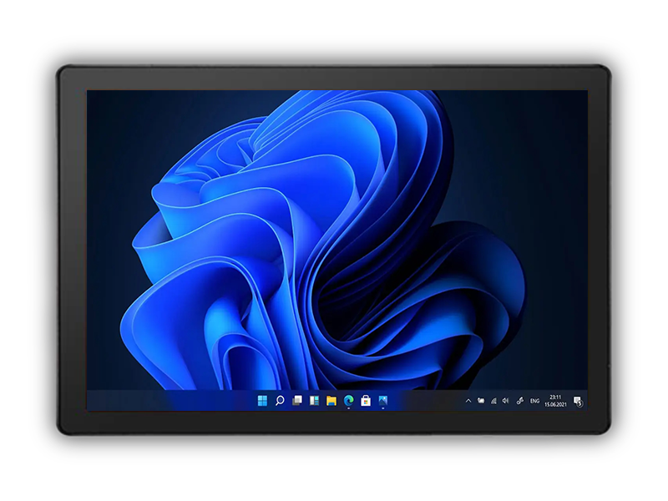Open Task View on the taskbar
The height and width of the screenshot is (501, 668).
(x=297, y=401)
